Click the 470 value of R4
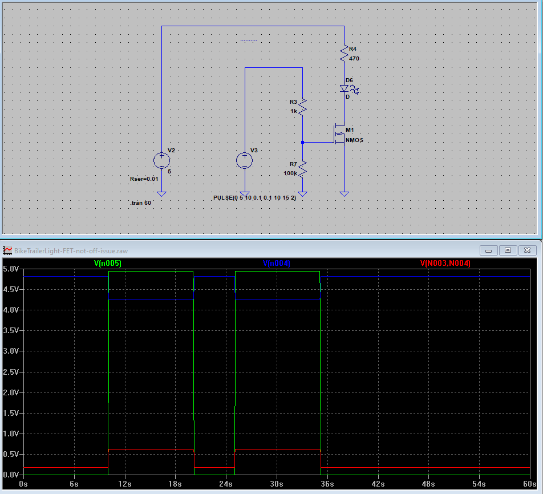The image size is (543, 494). (x=354, y=59)
